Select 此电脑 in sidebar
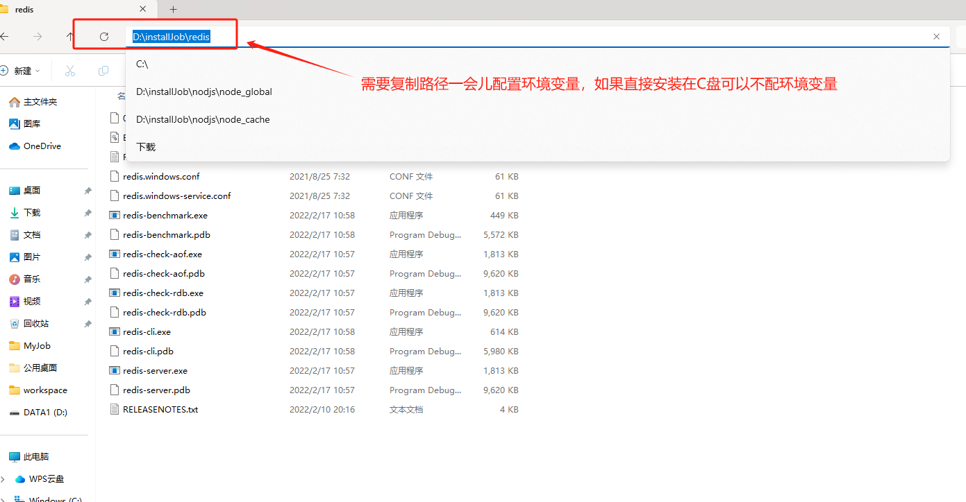 [x=29, y=457]
